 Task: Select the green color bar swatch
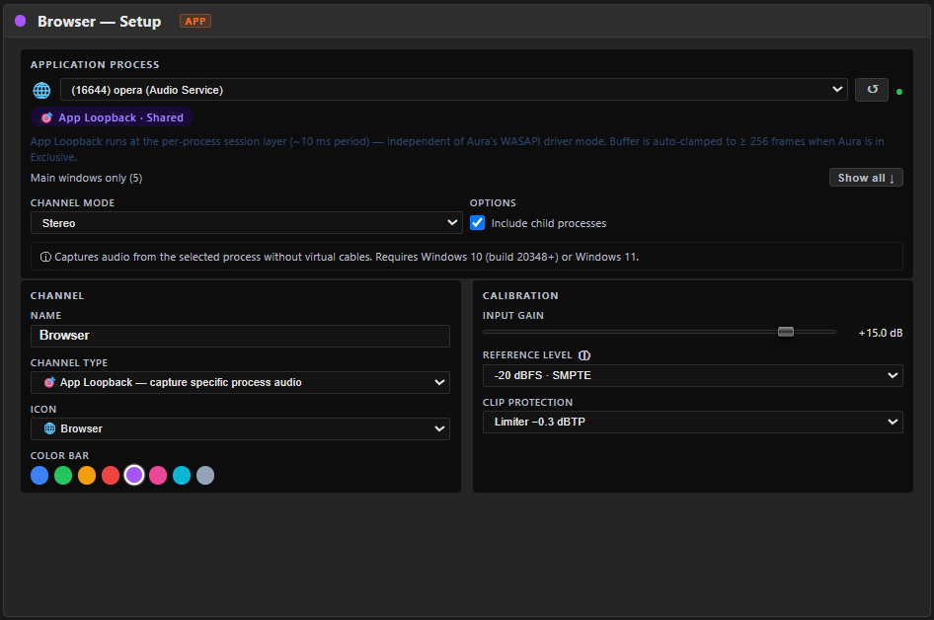63,475
